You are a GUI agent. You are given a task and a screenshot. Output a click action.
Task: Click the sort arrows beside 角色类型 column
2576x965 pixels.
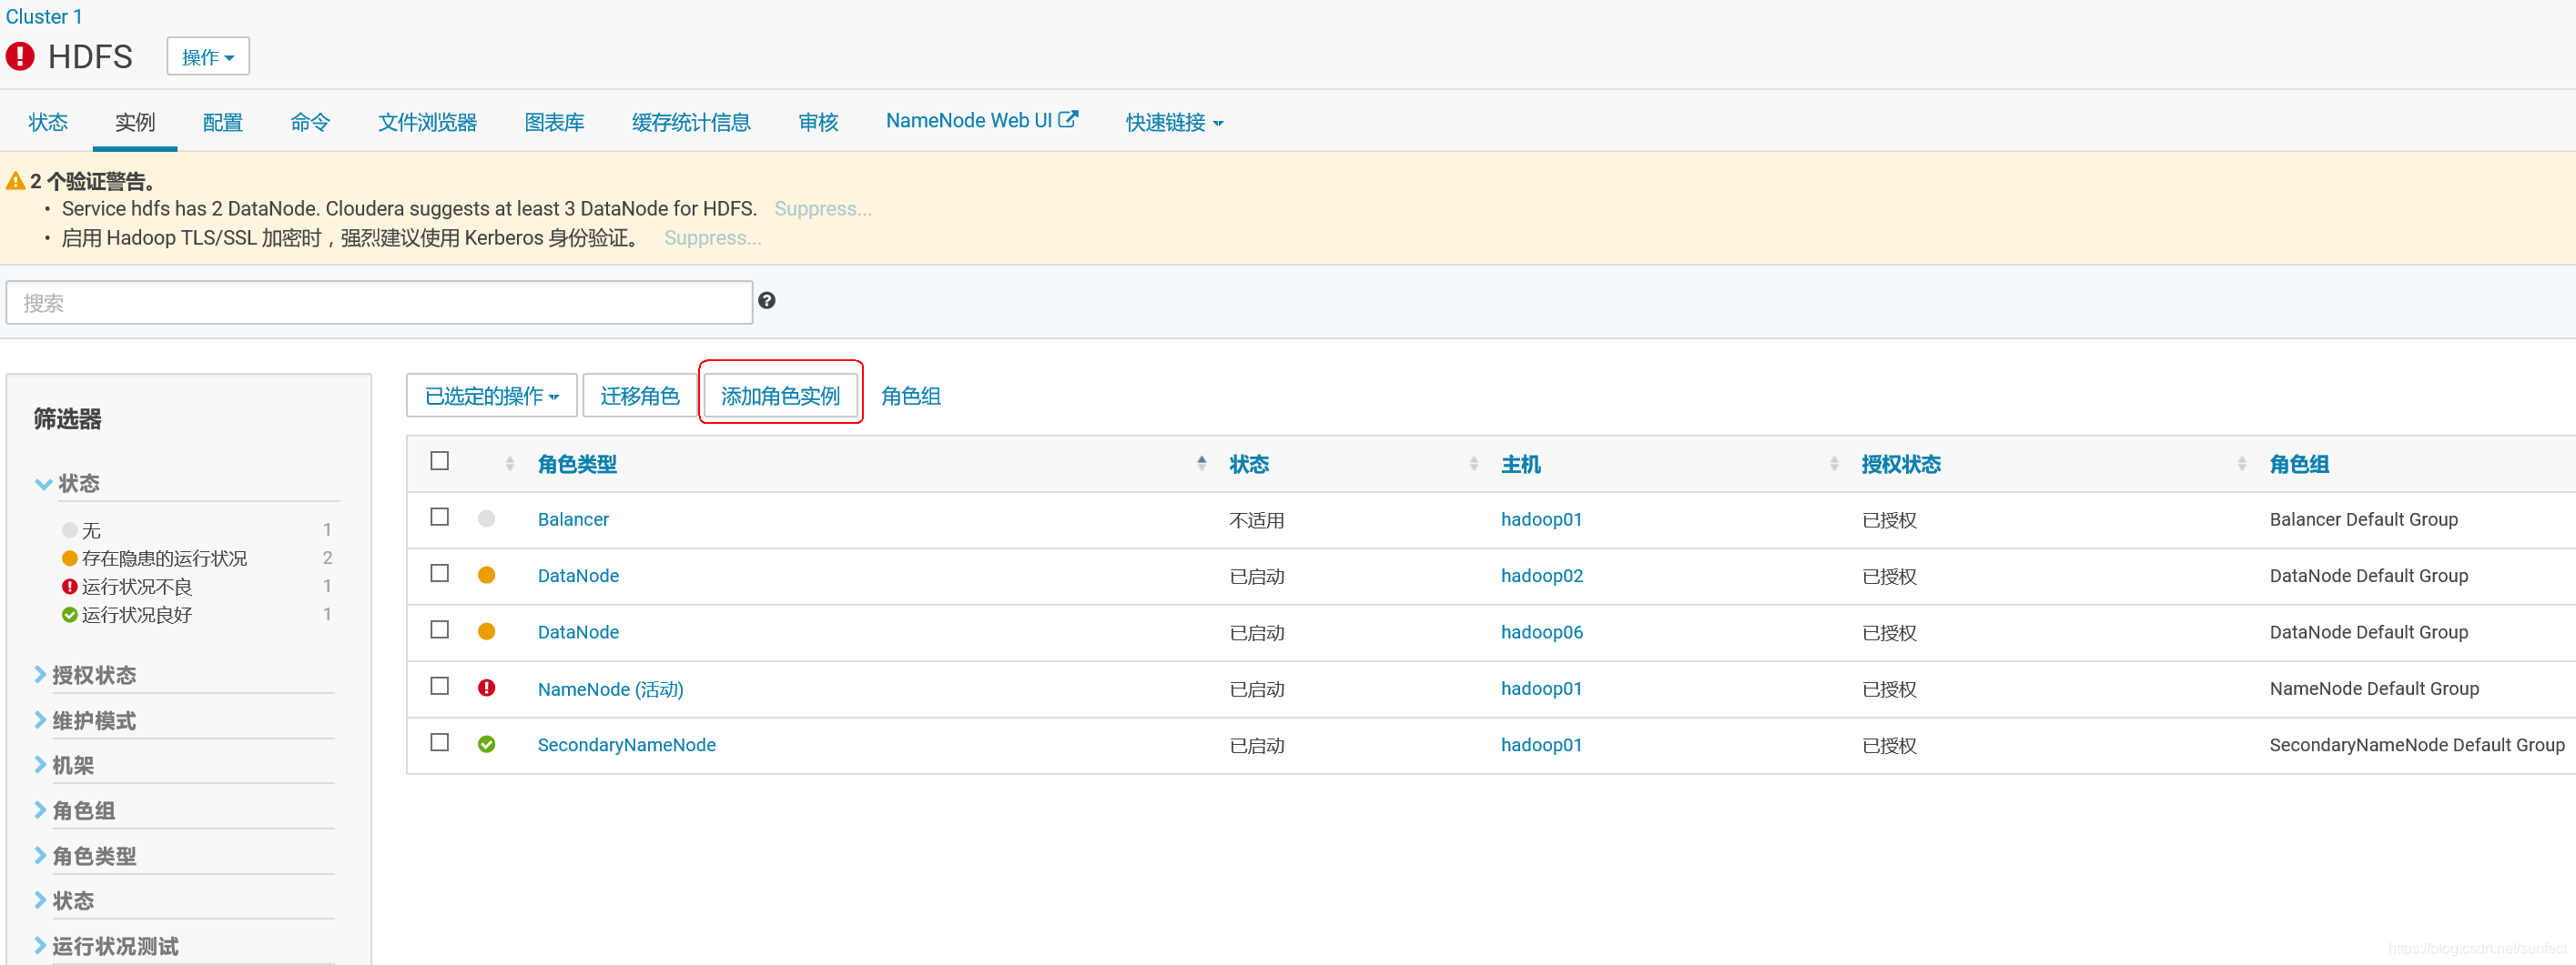(x=1201, y=464)
